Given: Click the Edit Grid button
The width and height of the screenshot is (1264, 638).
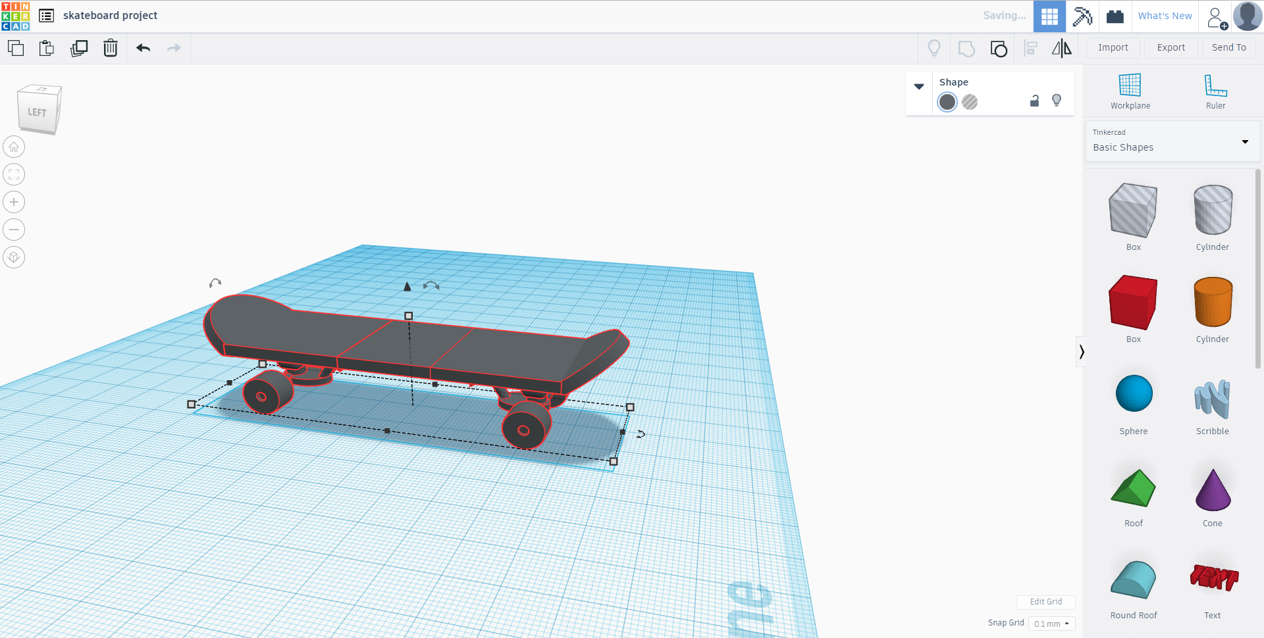Looking at the screenshot, I should pos(1046,602).
